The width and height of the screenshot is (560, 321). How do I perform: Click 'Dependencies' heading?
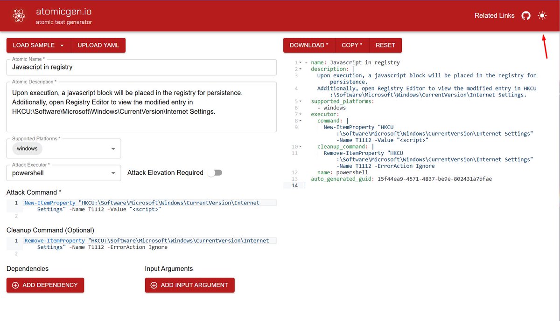point(28,269)
